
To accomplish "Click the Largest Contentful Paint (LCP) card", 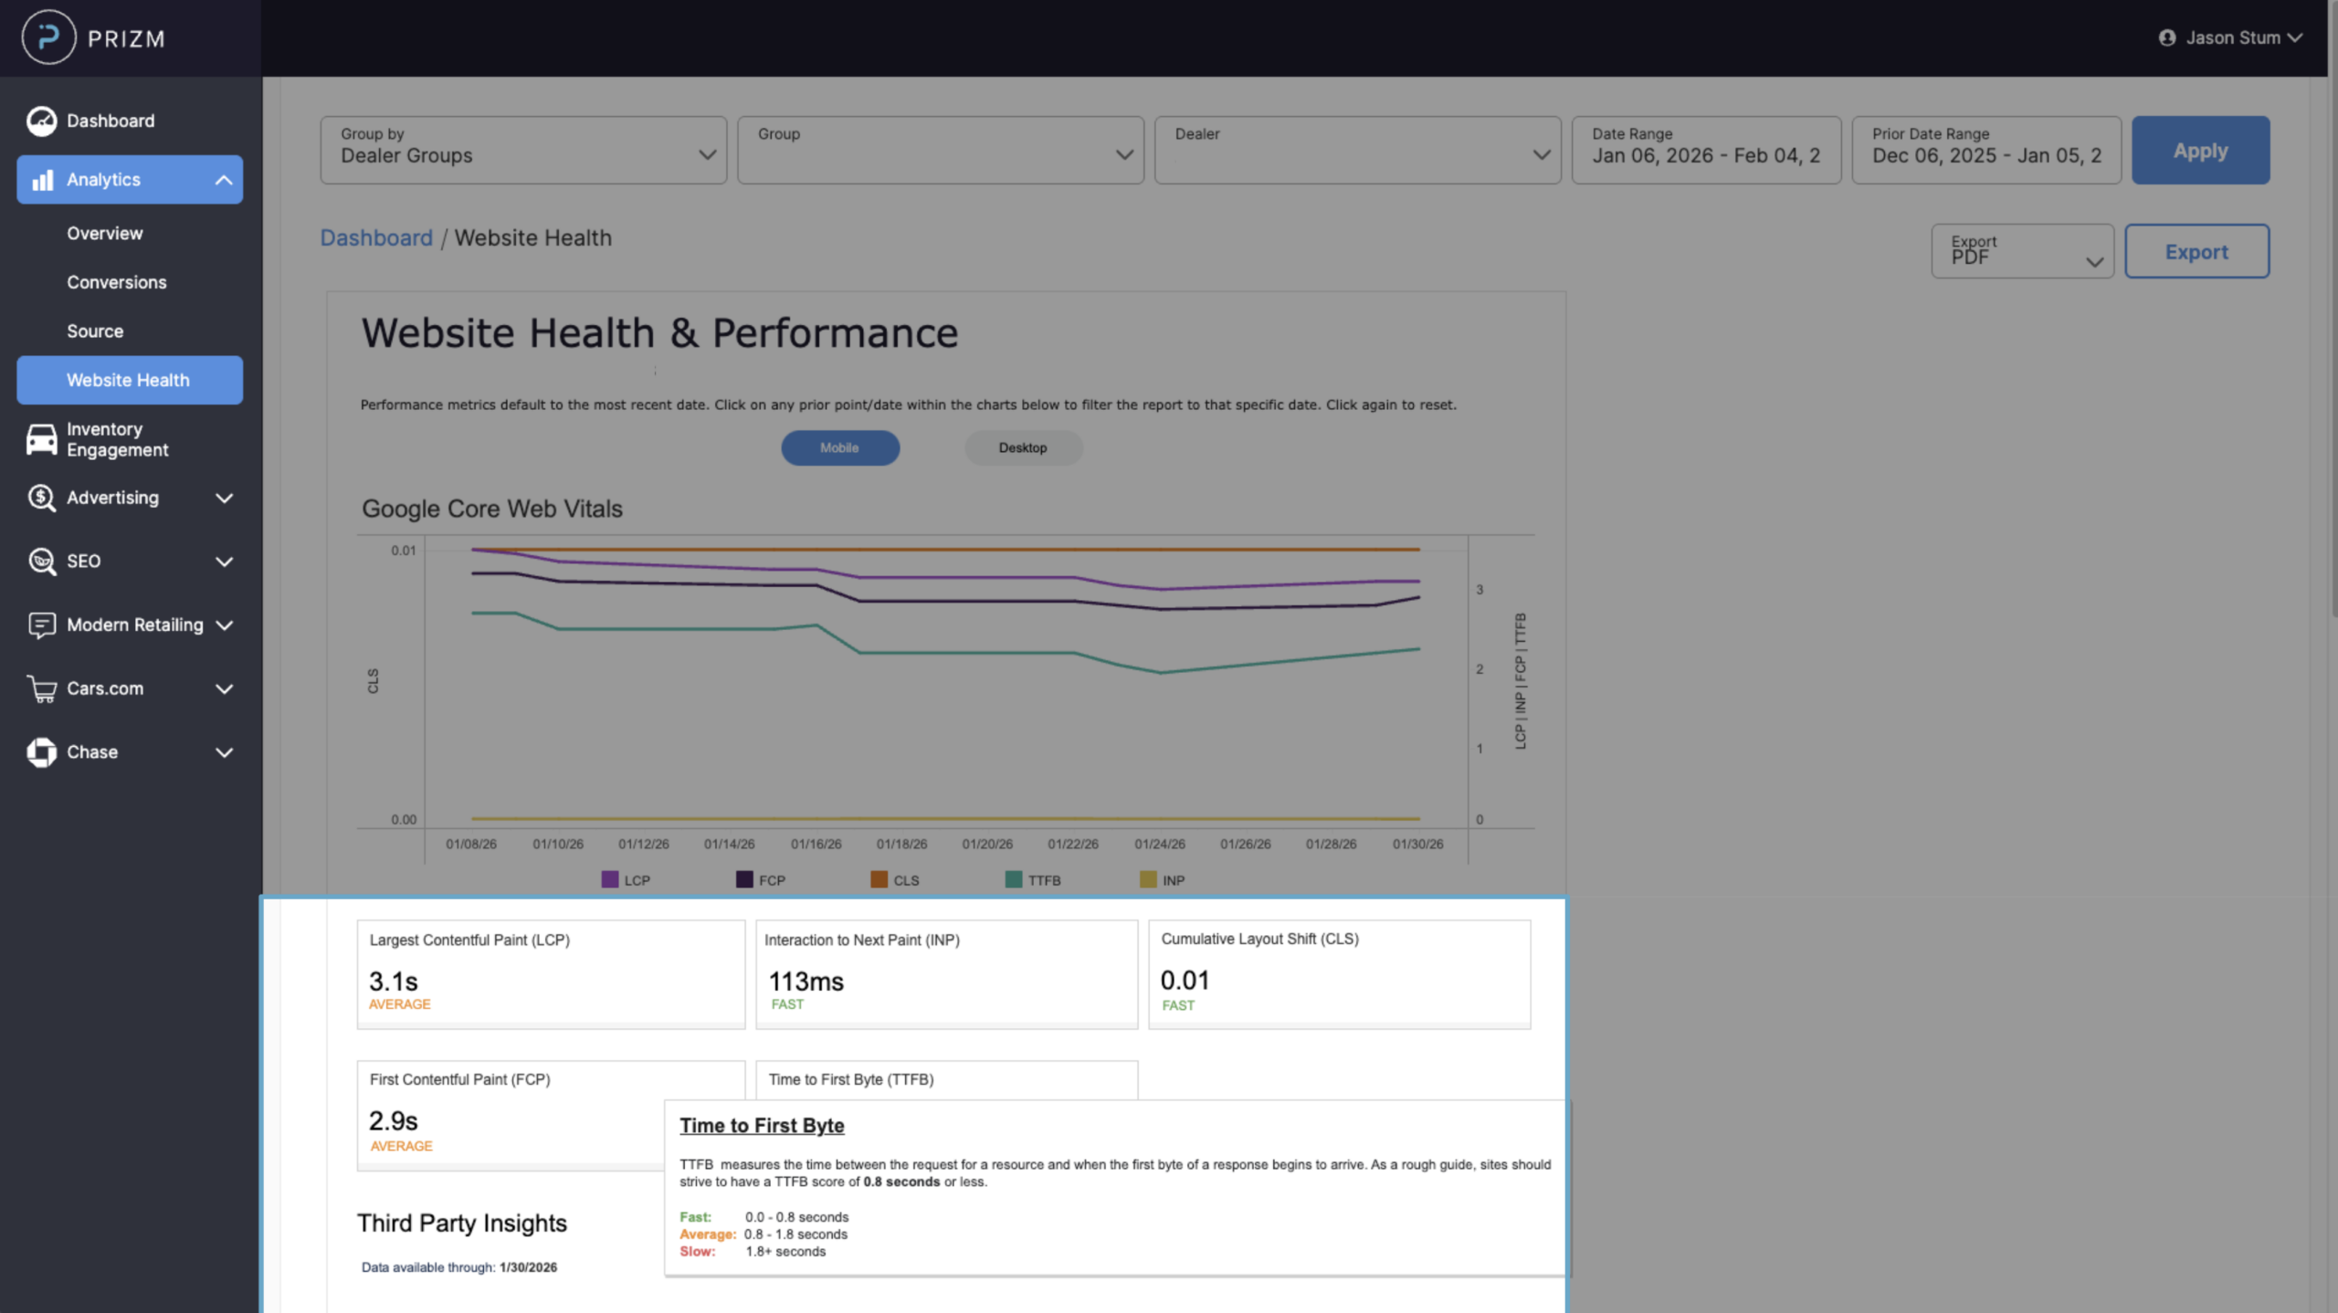I will (551, 974).
